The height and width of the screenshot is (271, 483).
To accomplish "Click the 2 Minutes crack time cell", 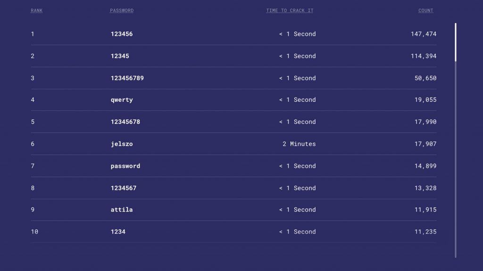I will tap(299, 144).
